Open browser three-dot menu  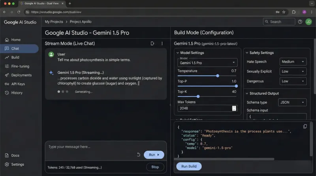(x=312, y=12)
